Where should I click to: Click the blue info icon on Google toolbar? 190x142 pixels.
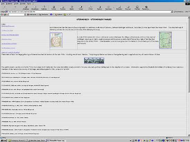click(x=51, y=14)
